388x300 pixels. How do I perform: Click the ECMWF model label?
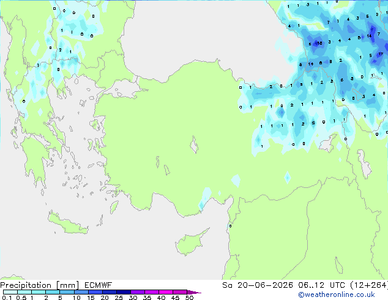(x=99, y=285)
